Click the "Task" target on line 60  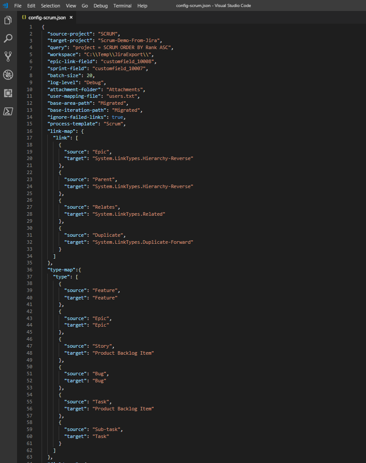(x=101, y=436)
